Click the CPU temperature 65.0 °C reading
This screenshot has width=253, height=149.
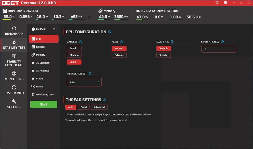9,17
